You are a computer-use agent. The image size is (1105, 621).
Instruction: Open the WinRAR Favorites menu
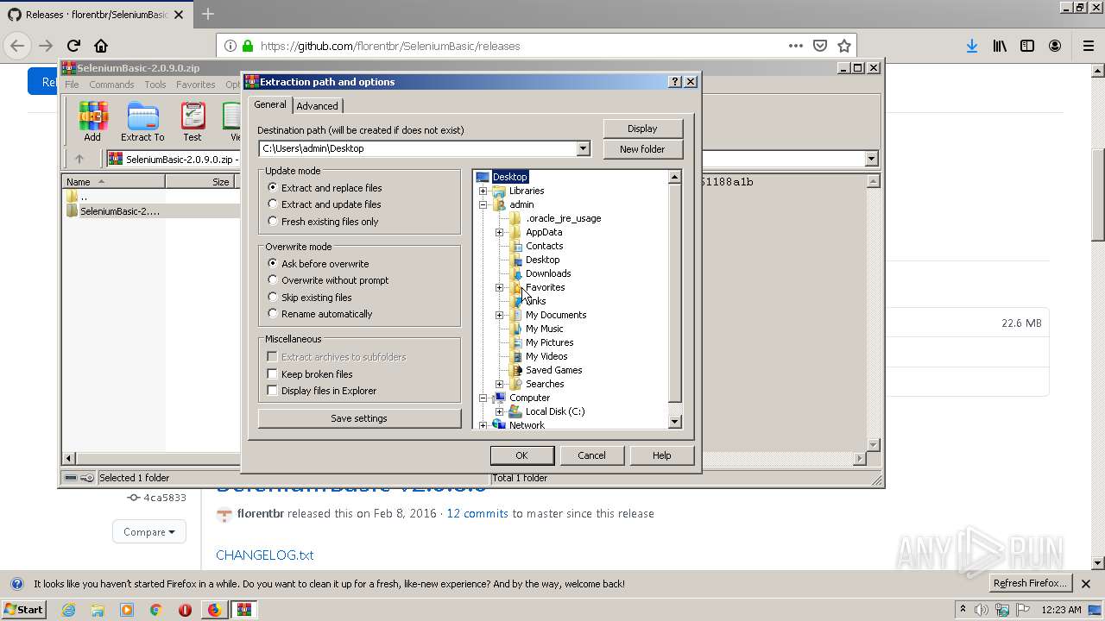click(196, 85)
